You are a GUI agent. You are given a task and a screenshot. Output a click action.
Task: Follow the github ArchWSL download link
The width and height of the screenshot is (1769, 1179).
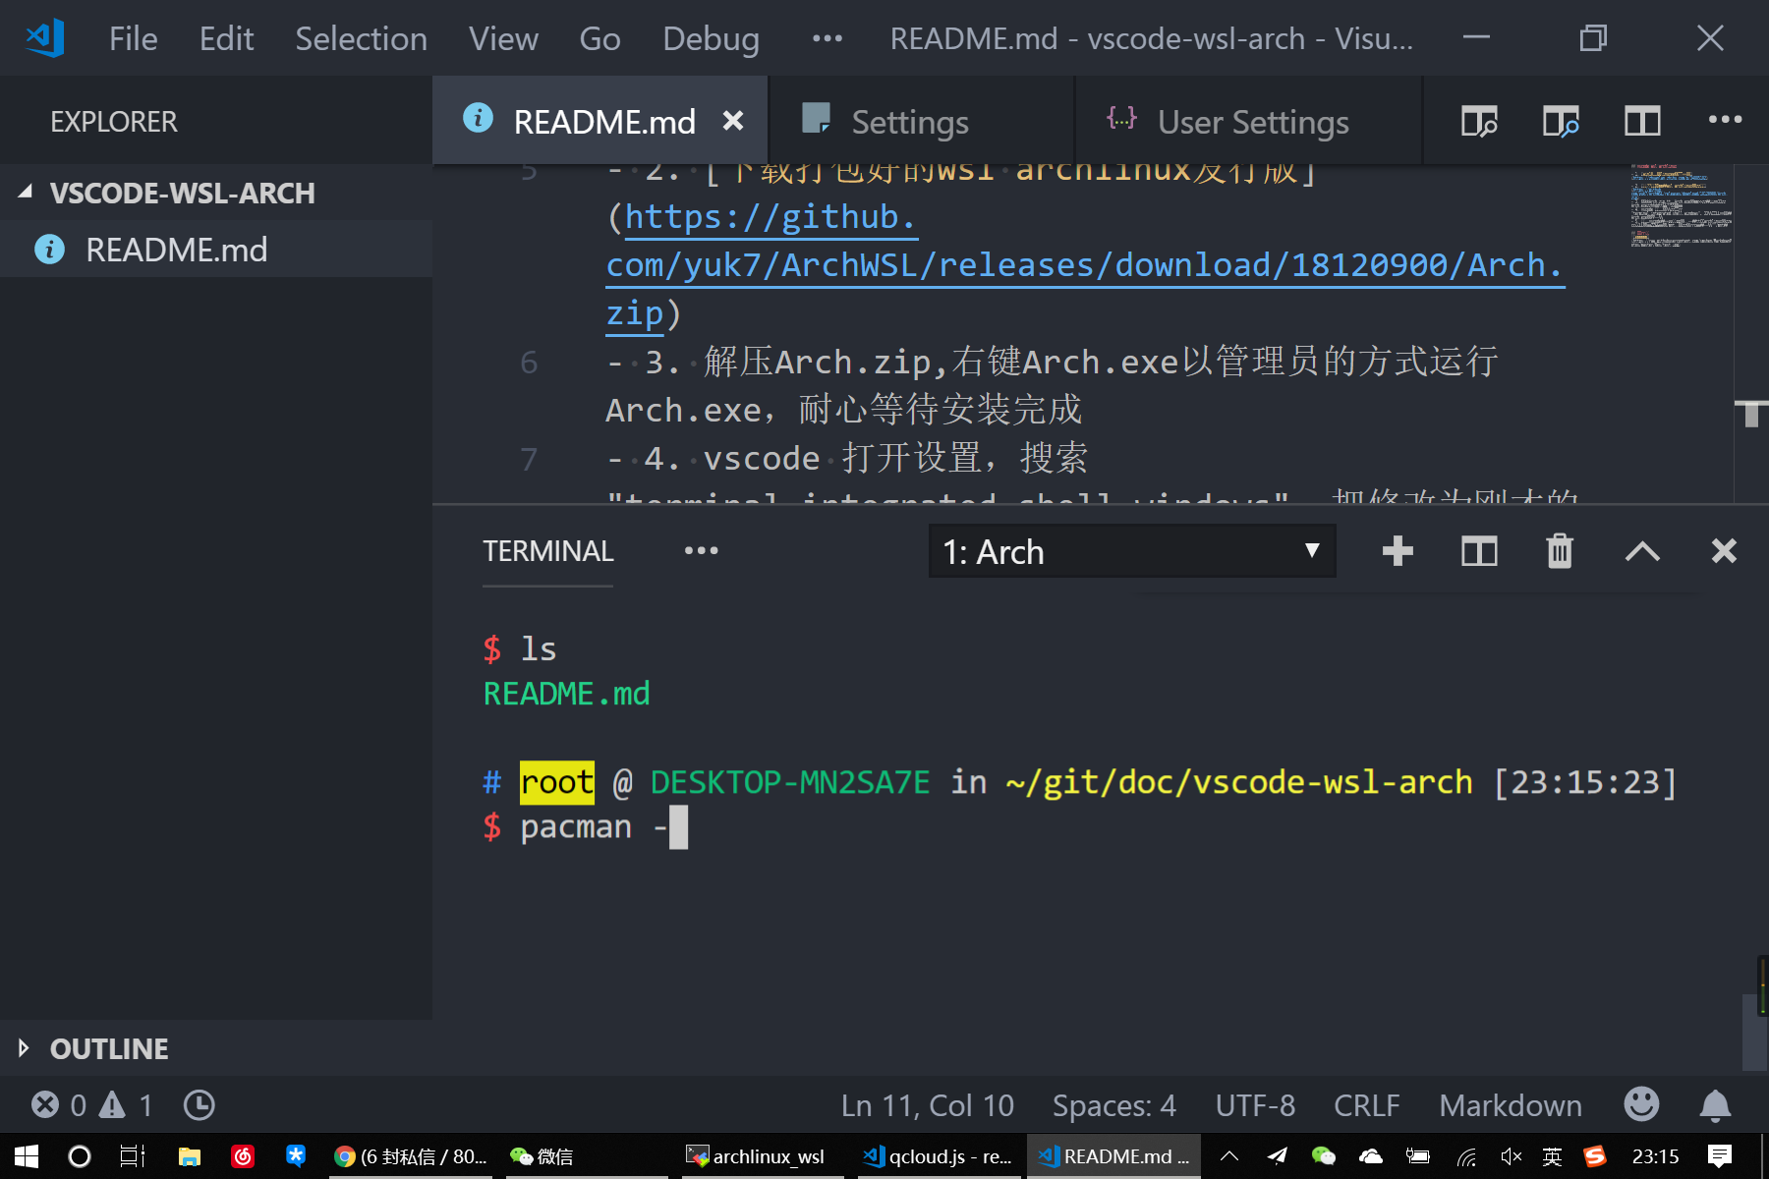coord(1084,265)
